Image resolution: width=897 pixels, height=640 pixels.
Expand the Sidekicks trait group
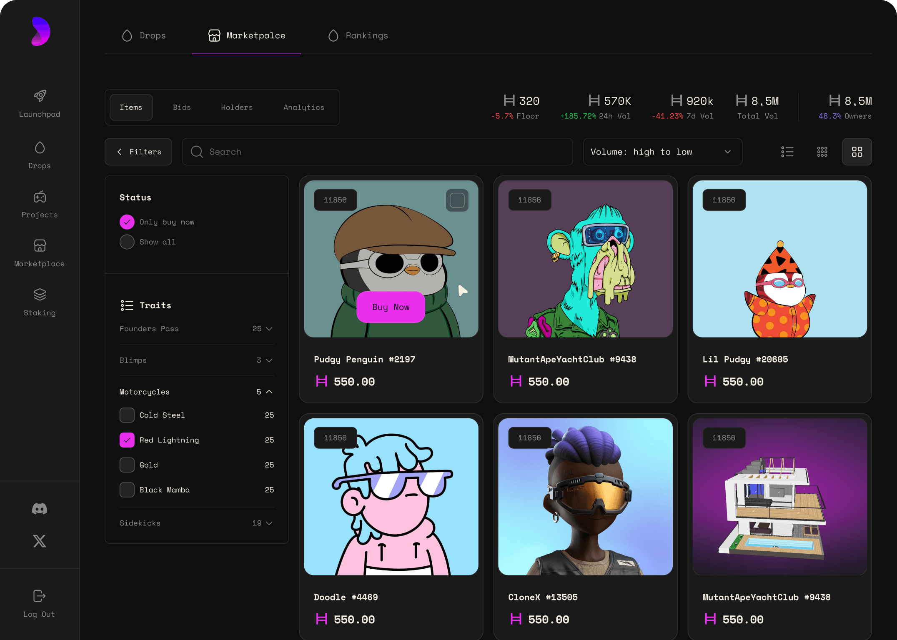click(x=197, y=523)
